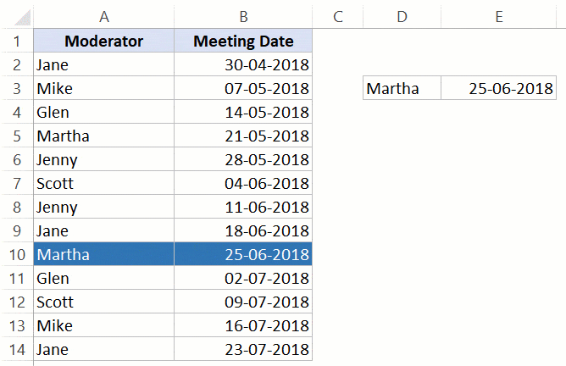566x366 pixels.
Task: Click Glen in row 11
Action: [x=104, y=278]
